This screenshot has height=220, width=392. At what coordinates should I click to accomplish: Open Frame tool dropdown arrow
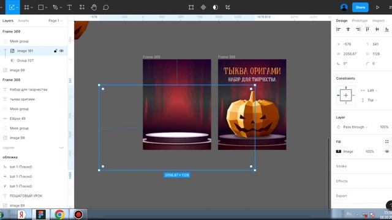pos(32,8)
